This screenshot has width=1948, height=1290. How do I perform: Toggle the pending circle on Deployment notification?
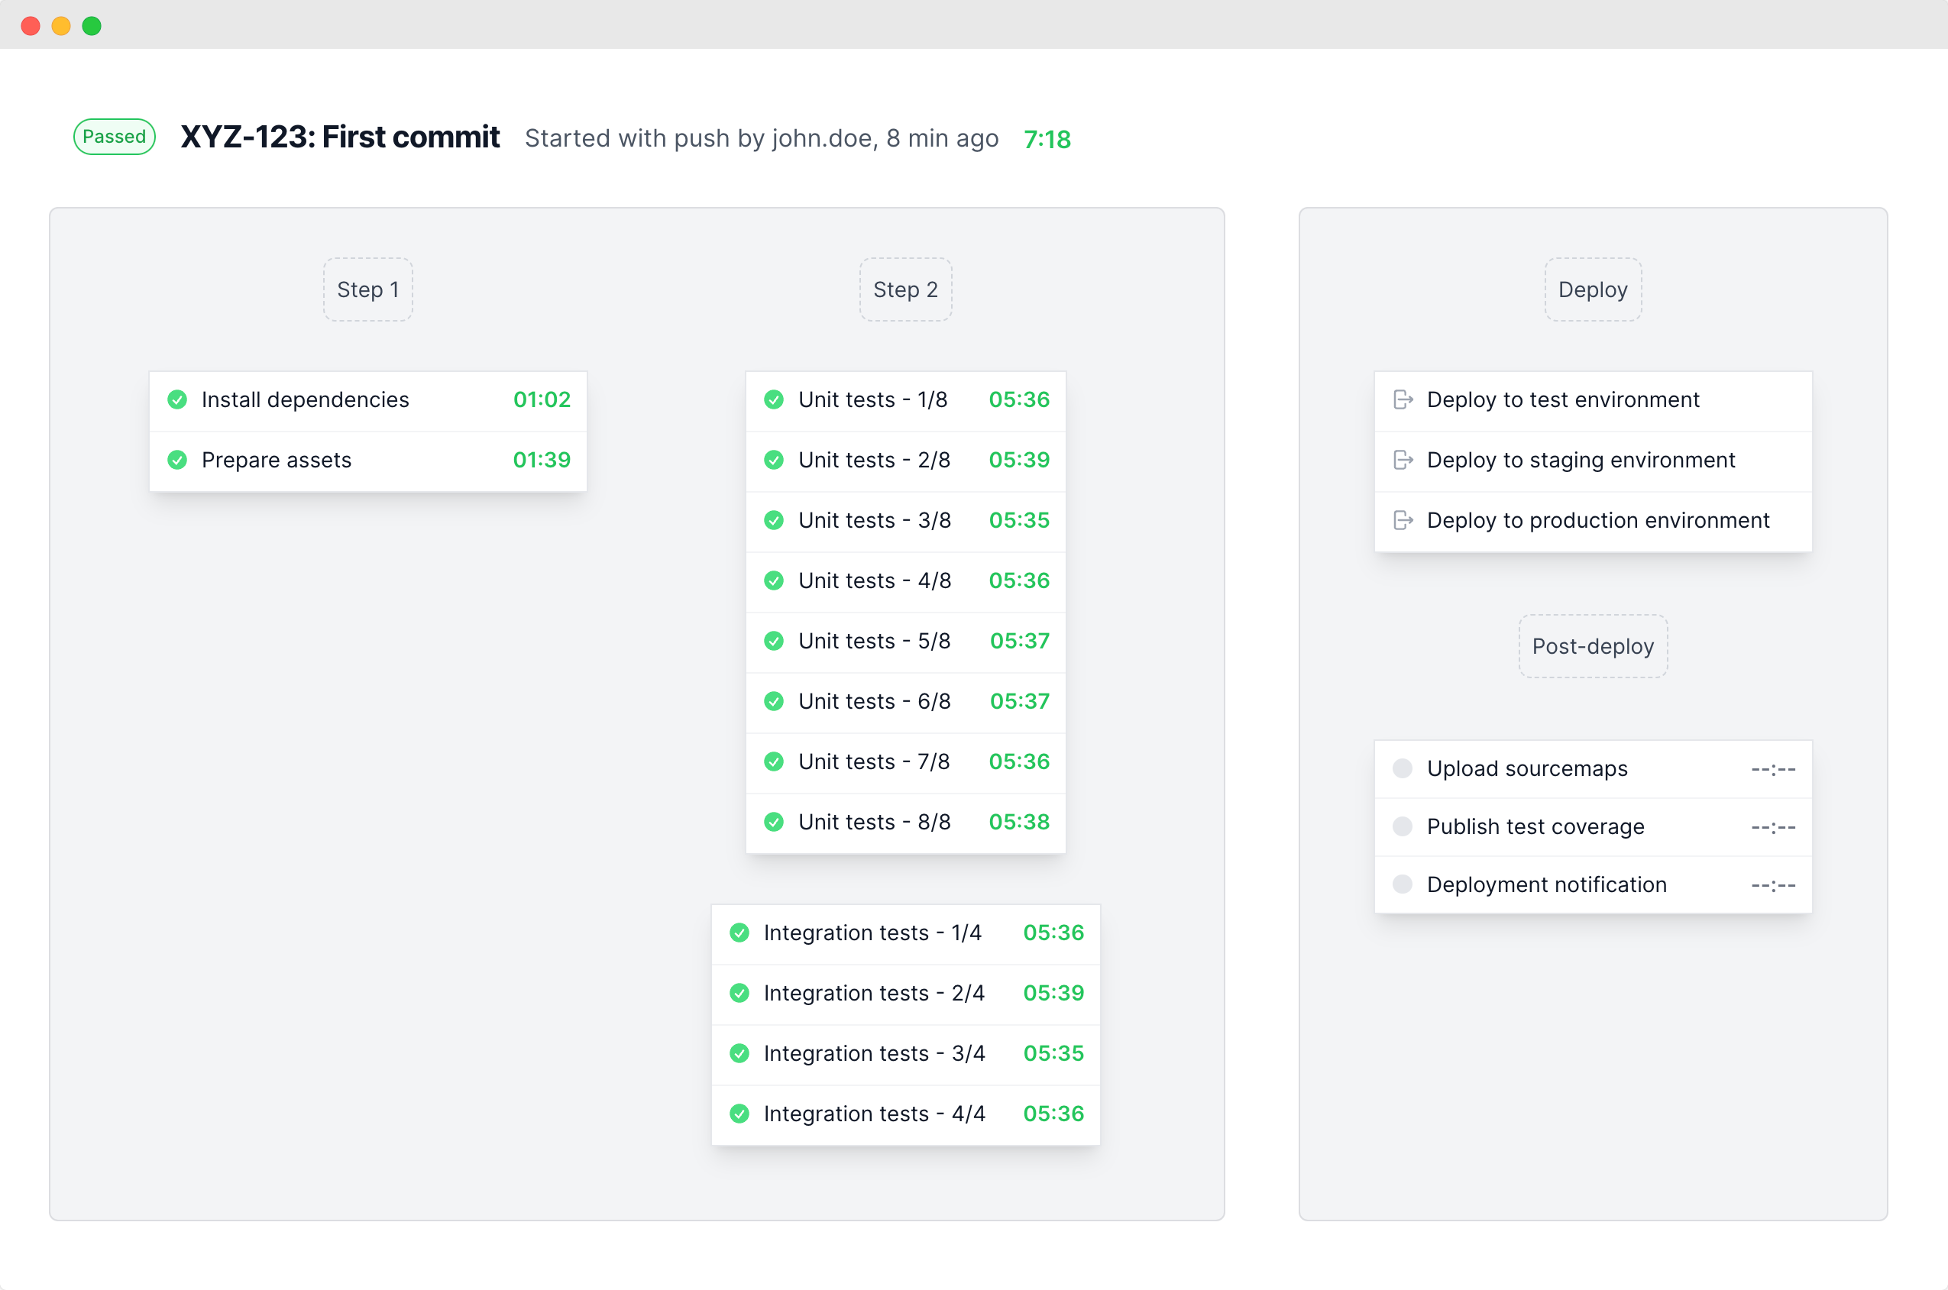[x=1403, y=884]
